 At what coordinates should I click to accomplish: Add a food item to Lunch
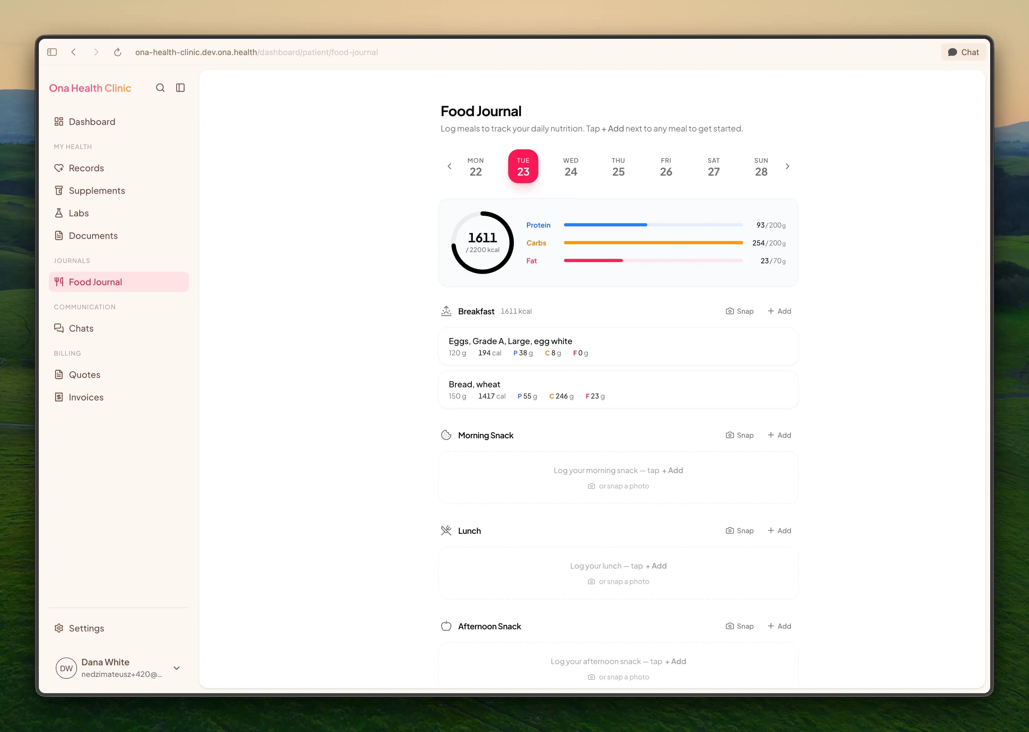(x=779, y=530)
